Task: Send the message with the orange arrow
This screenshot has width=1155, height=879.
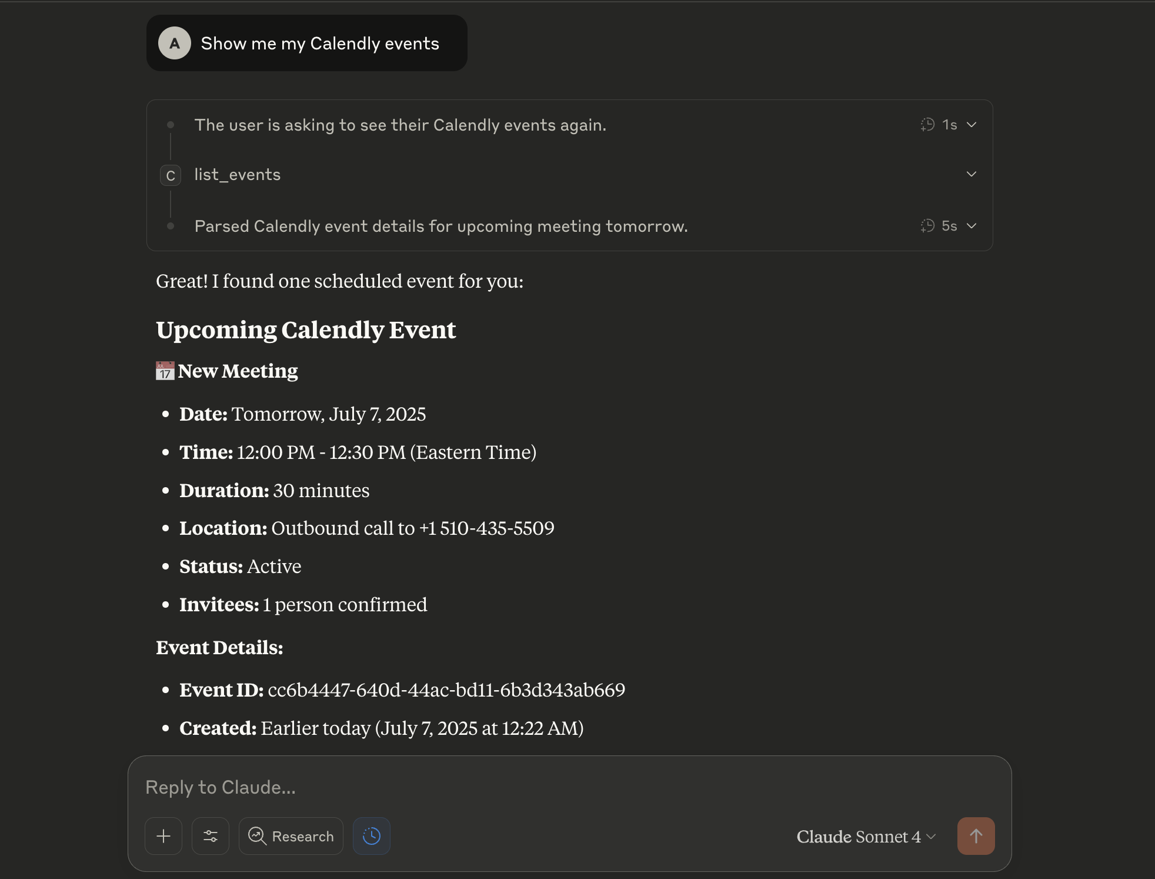Action: (x=975, y=836)
